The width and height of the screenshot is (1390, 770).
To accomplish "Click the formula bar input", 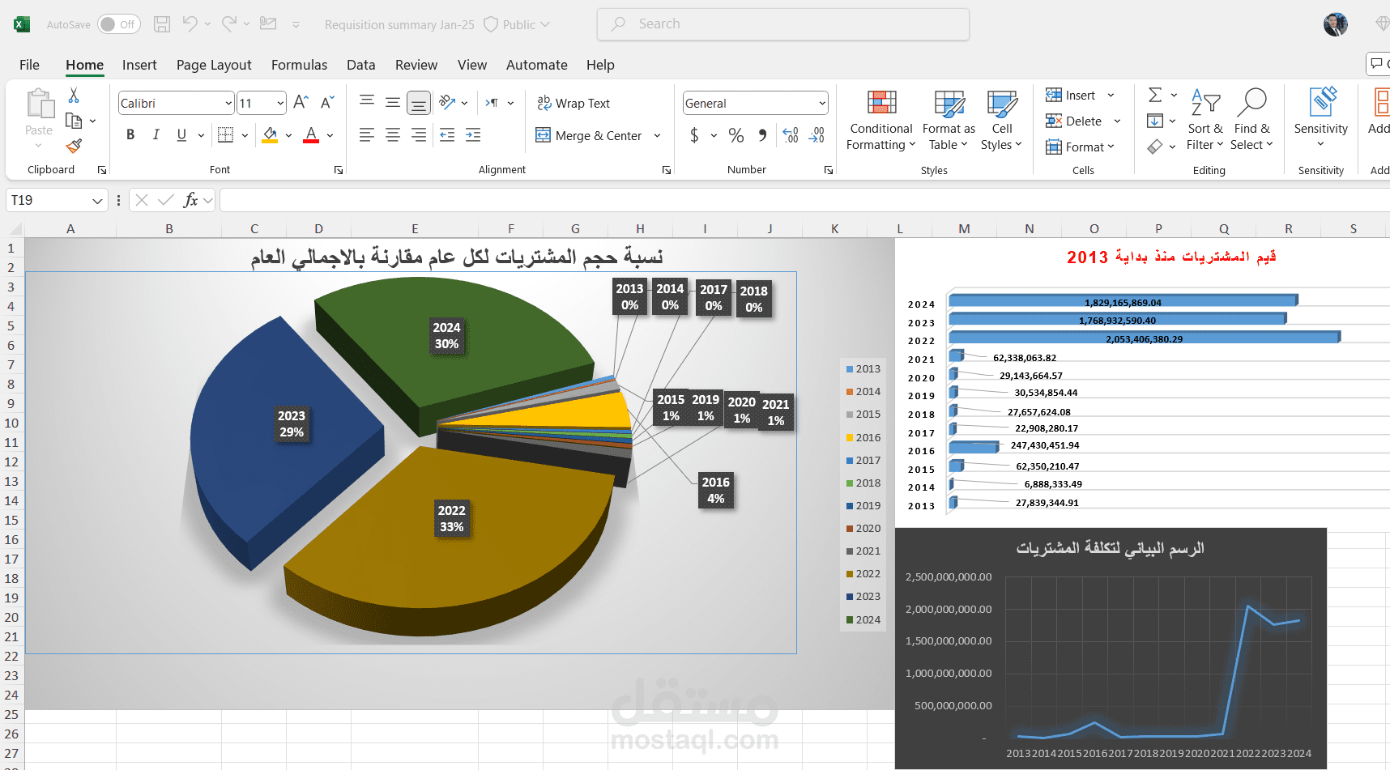I will (804, 200).
